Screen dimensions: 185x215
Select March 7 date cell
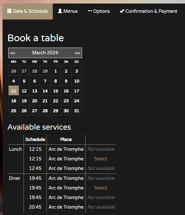45,81
